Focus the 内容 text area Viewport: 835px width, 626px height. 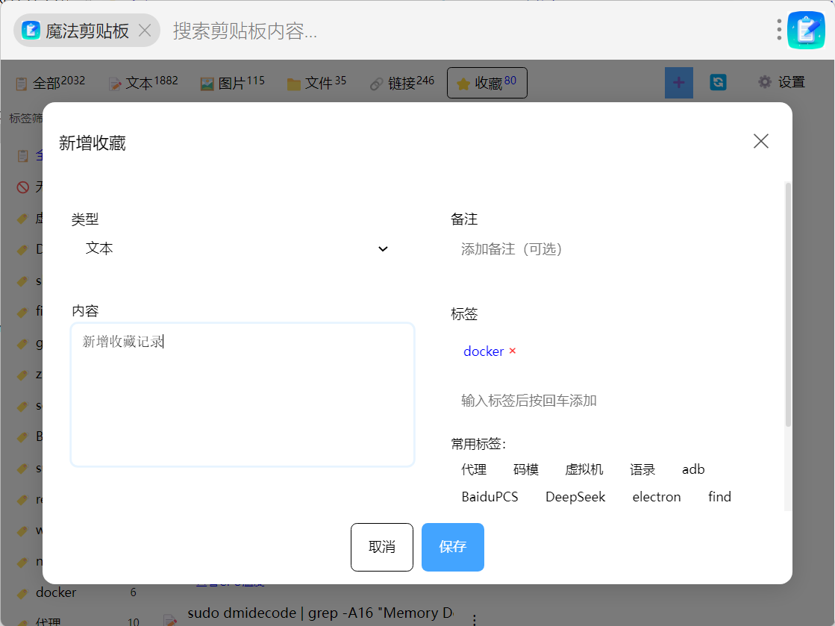click(243, 395)
